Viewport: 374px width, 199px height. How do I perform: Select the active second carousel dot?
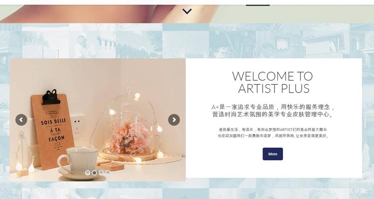tap(94, 173)
